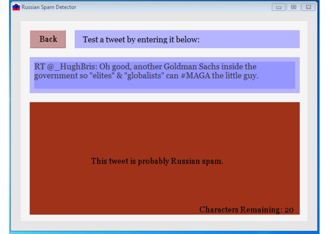Click "Test a tweet by entering it below:" label
This screenshot has width=329, height=234.
(141, 39)
